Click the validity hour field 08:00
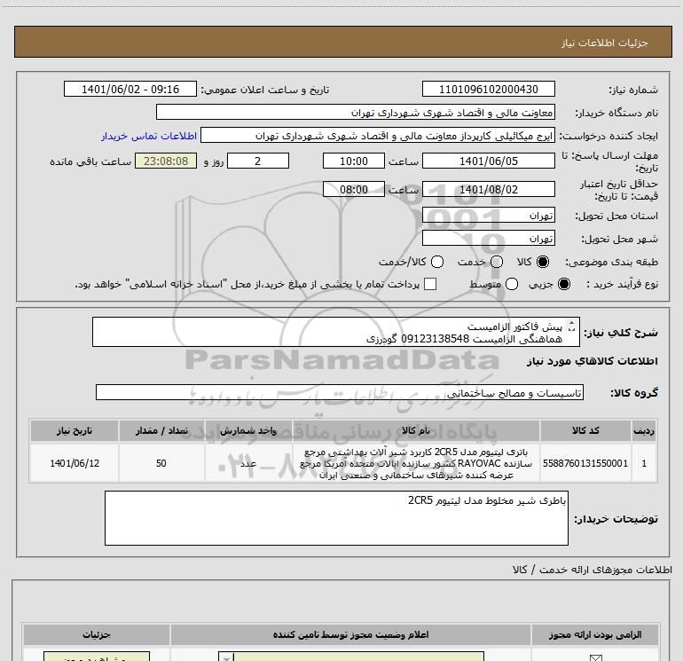The width and height of the screenshot is (683, 661). click(x=354, y=190)
